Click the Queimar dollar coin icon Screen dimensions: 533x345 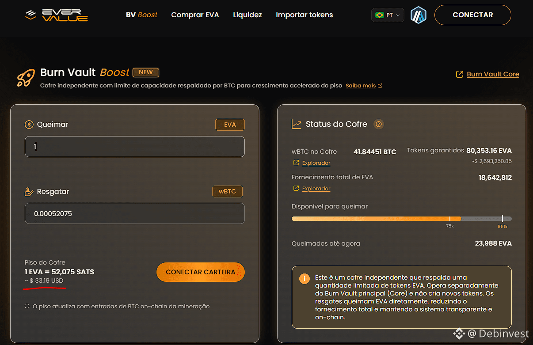coord(29,125)
